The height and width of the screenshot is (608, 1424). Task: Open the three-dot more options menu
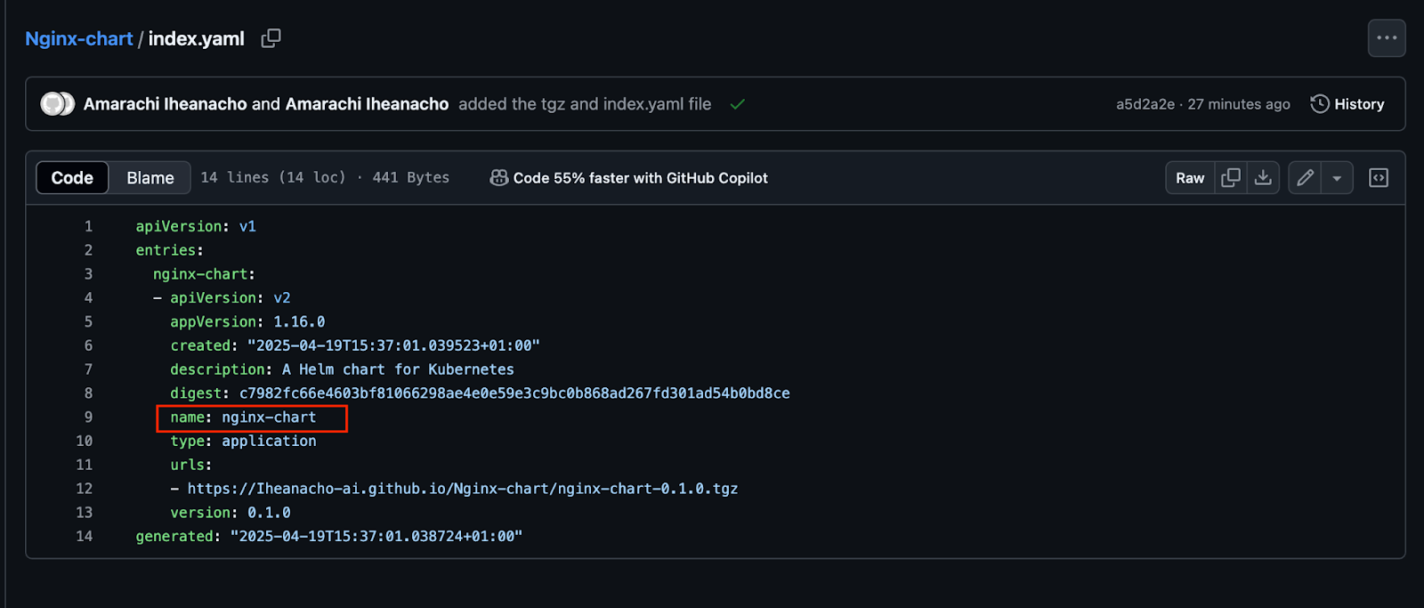pos(1387,38)
